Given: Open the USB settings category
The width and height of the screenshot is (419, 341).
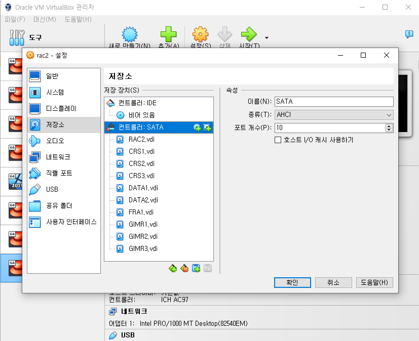Looking at the screenshot, I should 64,189.
